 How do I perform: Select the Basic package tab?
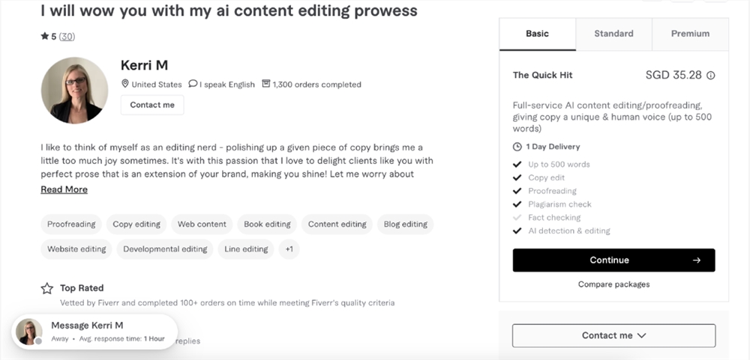pos(537,34)
